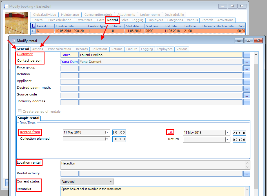Open the Till date dropdown
This screenshot has width=267, height=196.
[228, 133]
